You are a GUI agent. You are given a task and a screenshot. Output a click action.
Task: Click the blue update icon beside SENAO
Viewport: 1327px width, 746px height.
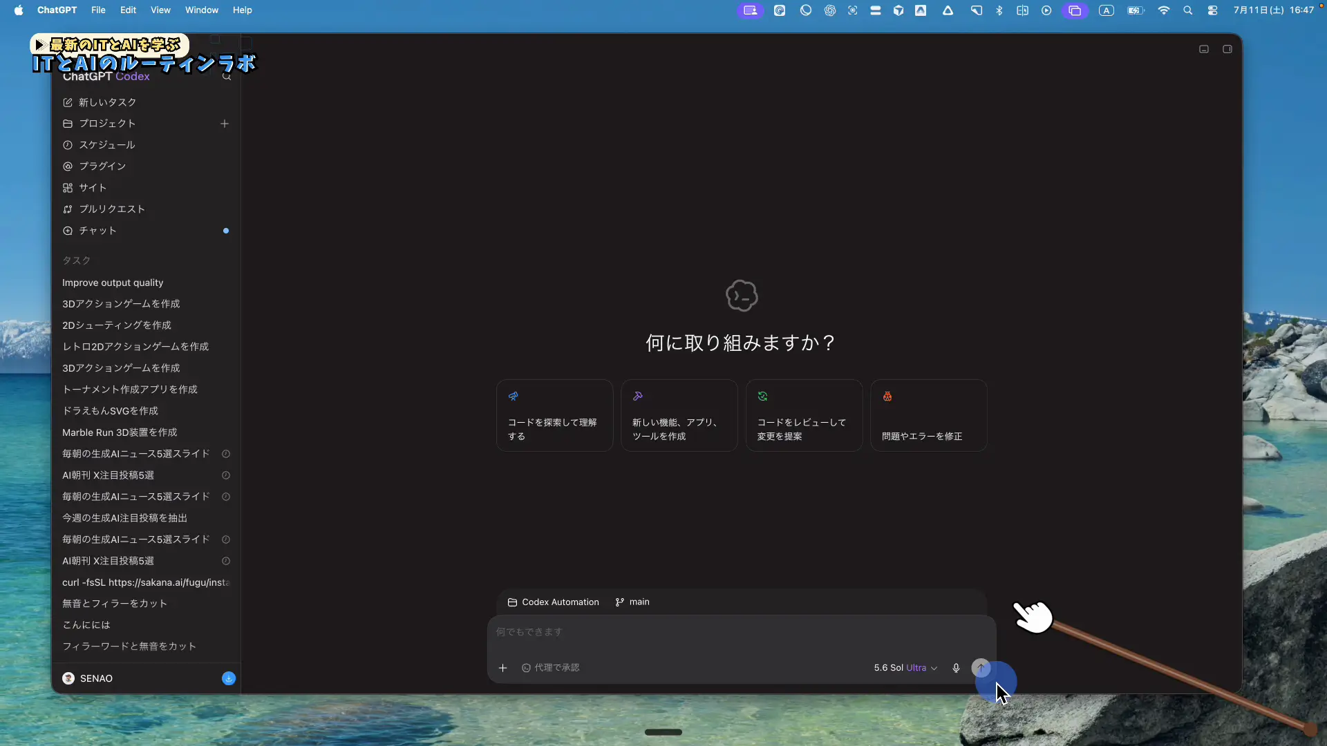coord(229,678)
